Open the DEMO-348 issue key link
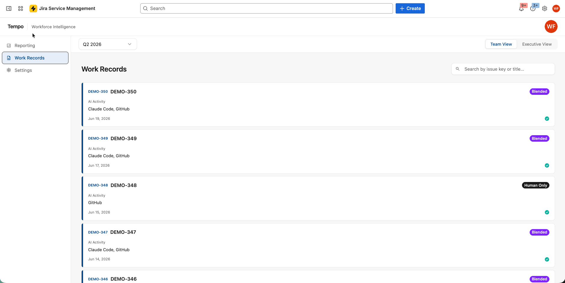 98,185
